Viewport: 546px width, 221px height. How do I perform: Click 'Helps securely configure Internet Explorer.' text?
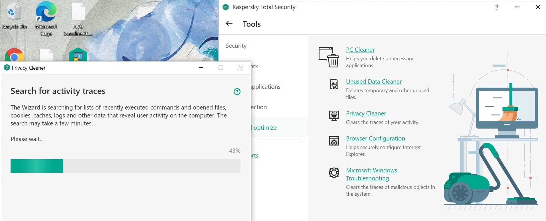[383, 151]
